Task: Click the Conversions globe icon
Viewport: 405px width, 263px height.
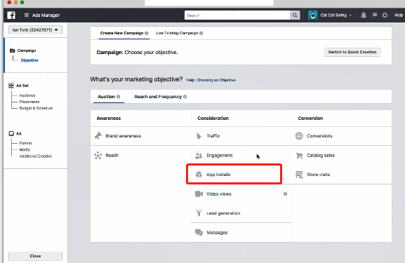Action: 299,136
